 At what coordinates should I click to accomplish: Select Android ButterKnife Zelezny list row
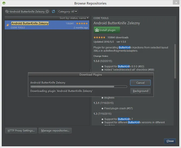[x=47, y=25]
